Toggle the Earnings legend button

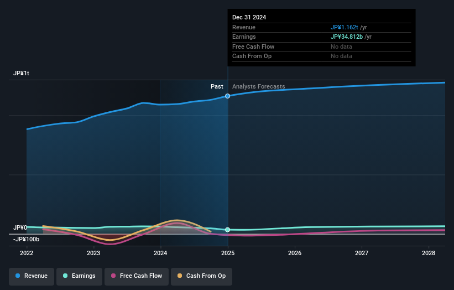click(x=79, y=276)
